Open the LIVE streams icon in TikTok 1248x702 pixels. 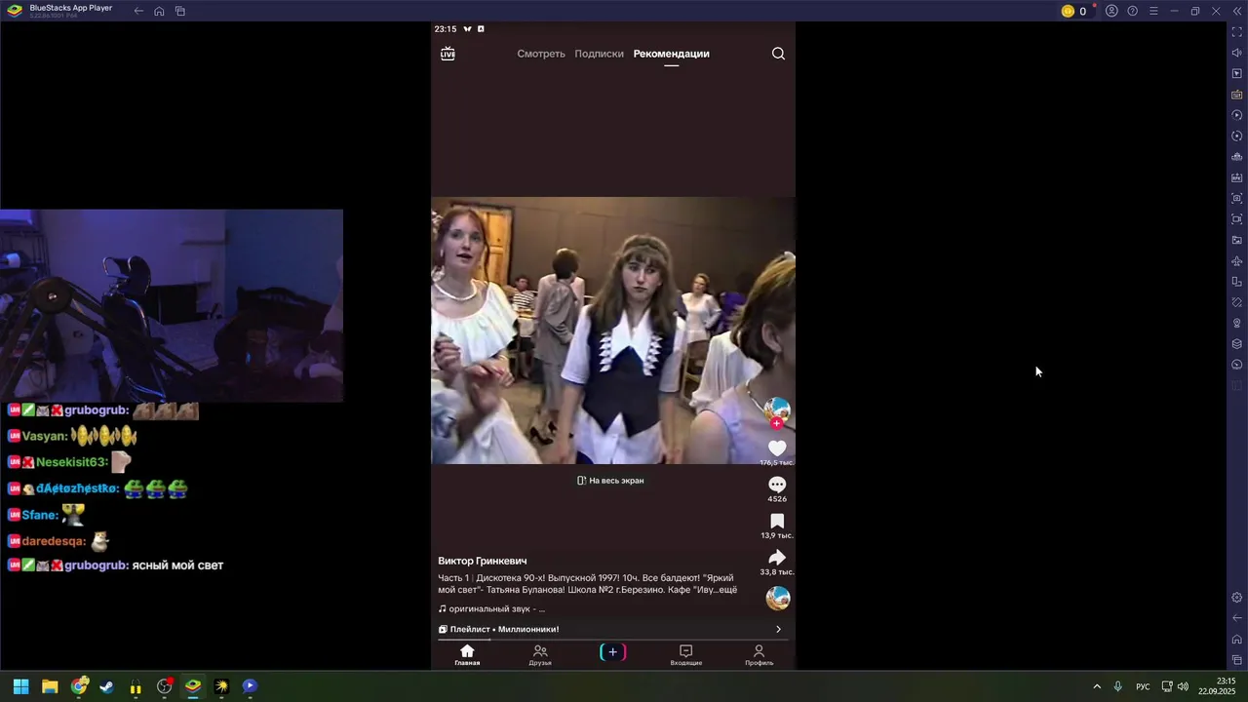448,54
